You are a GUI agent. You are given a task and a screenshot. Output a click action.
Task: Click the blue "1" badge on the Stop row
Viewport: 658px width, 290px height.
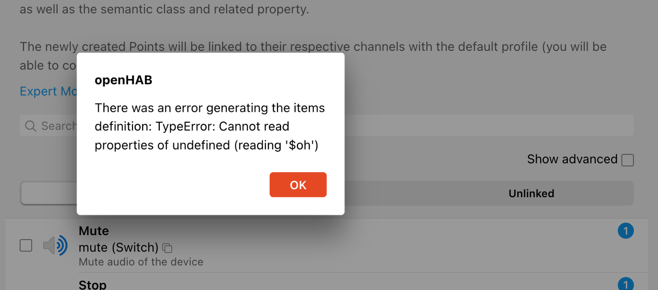tap(626, 284)
